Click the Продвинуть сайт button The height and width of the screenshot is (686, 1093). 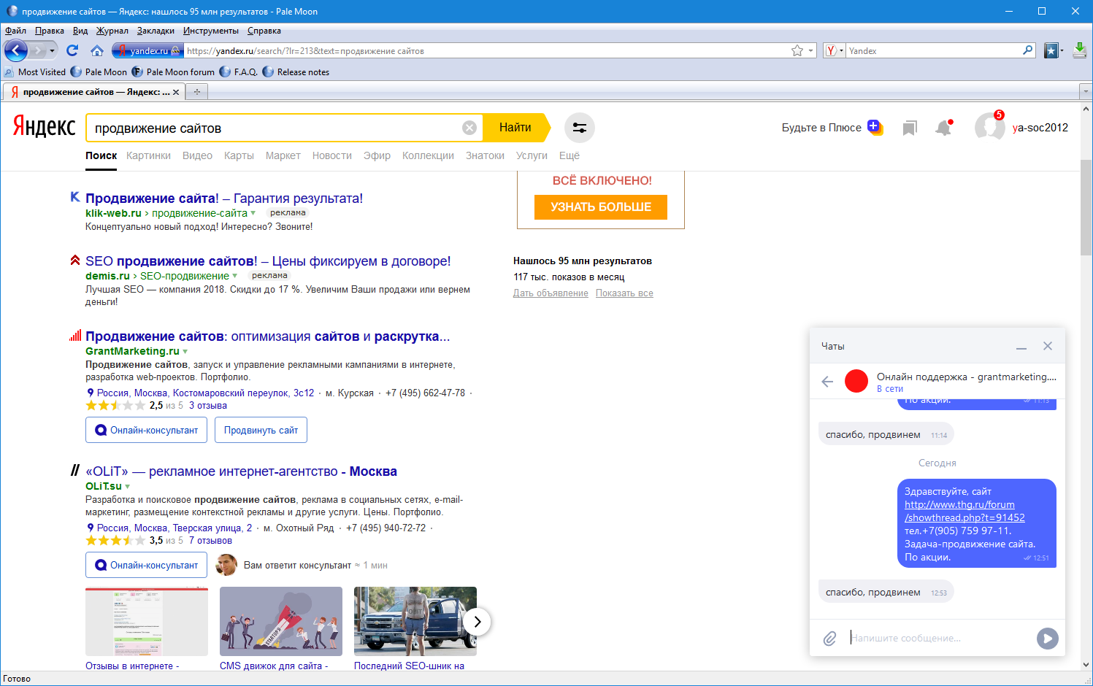[261, 430]
